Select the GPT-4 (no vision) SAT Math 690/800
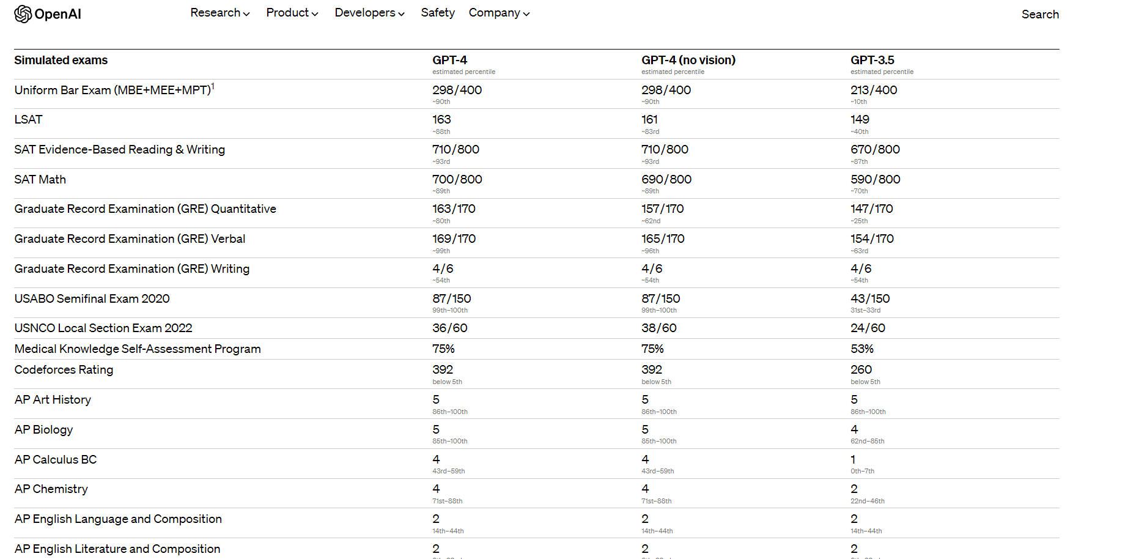Viewport: 1128px width, 559px height. [666, 179]
